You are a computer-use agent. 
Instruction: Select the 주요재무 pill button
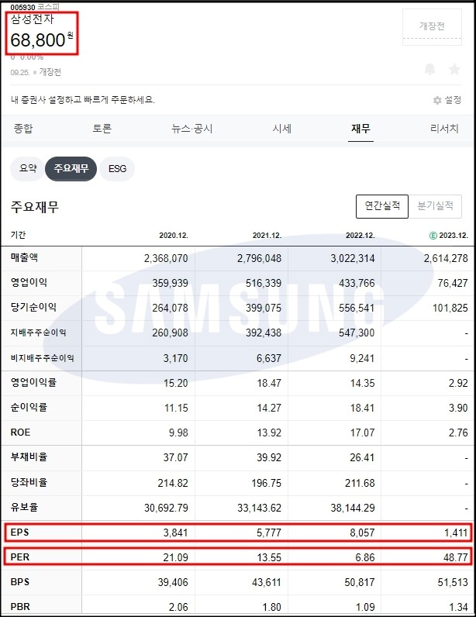[71, 168]
